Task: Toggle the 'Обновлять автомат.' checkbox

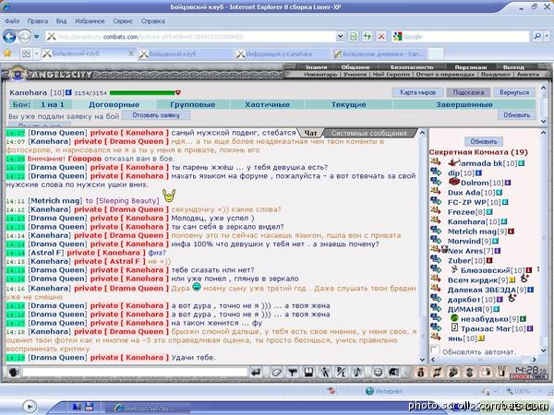Action: [435, 350]
